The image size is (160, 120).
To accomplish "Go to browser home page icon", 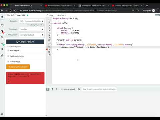I will [x=15, y=11].
